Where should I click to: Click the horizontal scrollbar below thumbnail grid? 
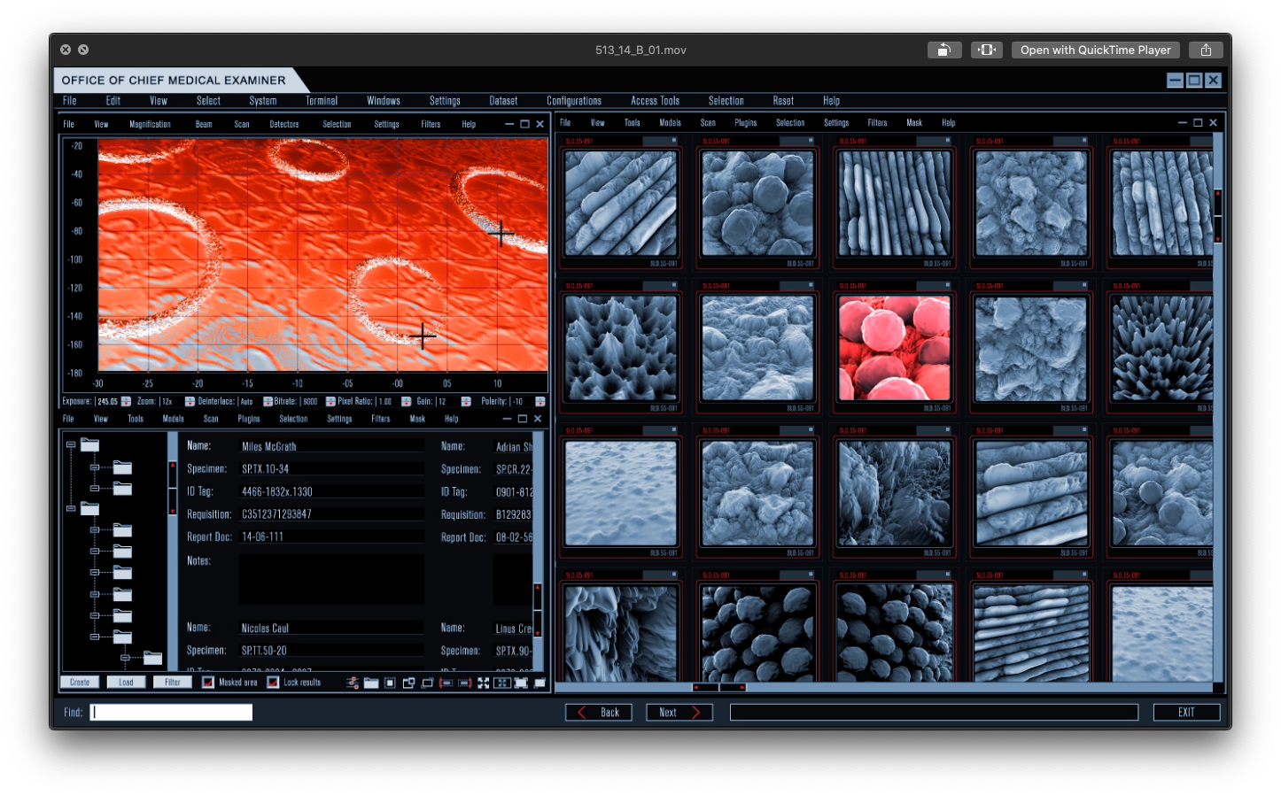pyautogui.click(x=718, y=687)
